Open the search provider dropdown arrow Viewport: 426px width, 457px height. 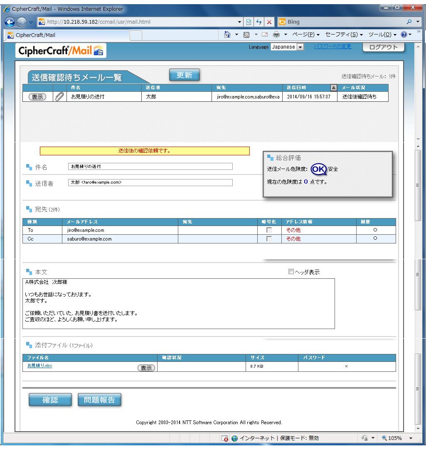pos(418,22)
